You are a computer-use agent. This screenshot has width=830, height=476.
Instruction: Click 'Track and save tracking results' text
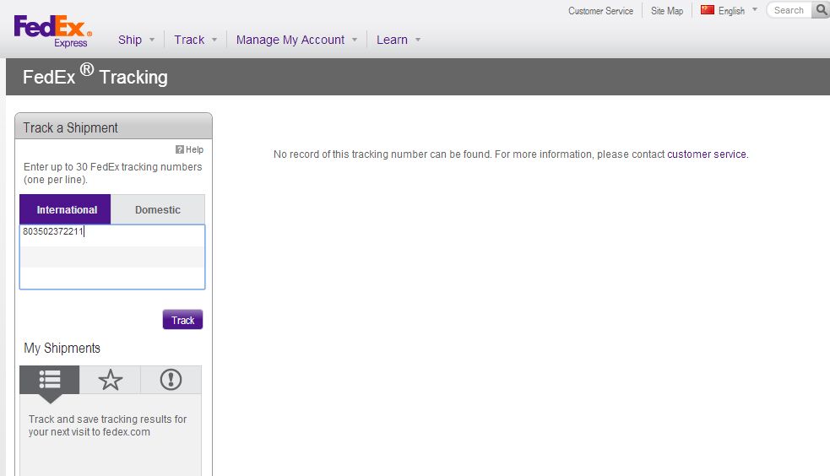pos(107,425)
